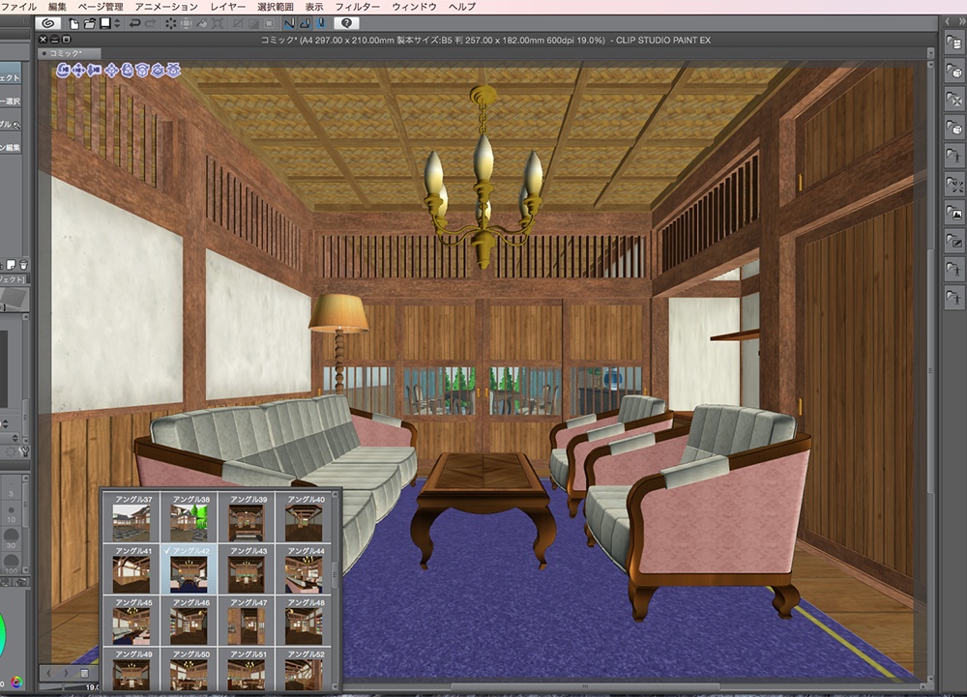The image size is (967, 697).
Task: Choose the アングル44 camera preset
Action: point(304,568)
